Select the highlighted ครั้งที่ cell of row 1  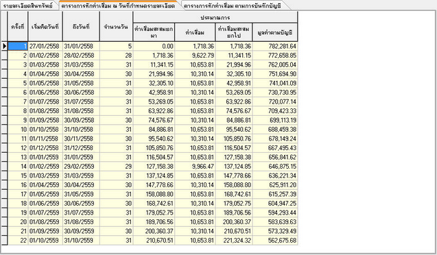(18, 46)
